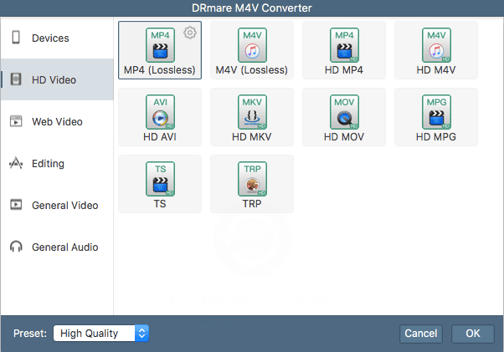Click the Preset: label

pos(30,334)
